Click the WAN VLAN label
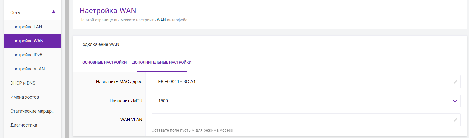The width and height of the screenshot is (469, 138). pos(131,120)
